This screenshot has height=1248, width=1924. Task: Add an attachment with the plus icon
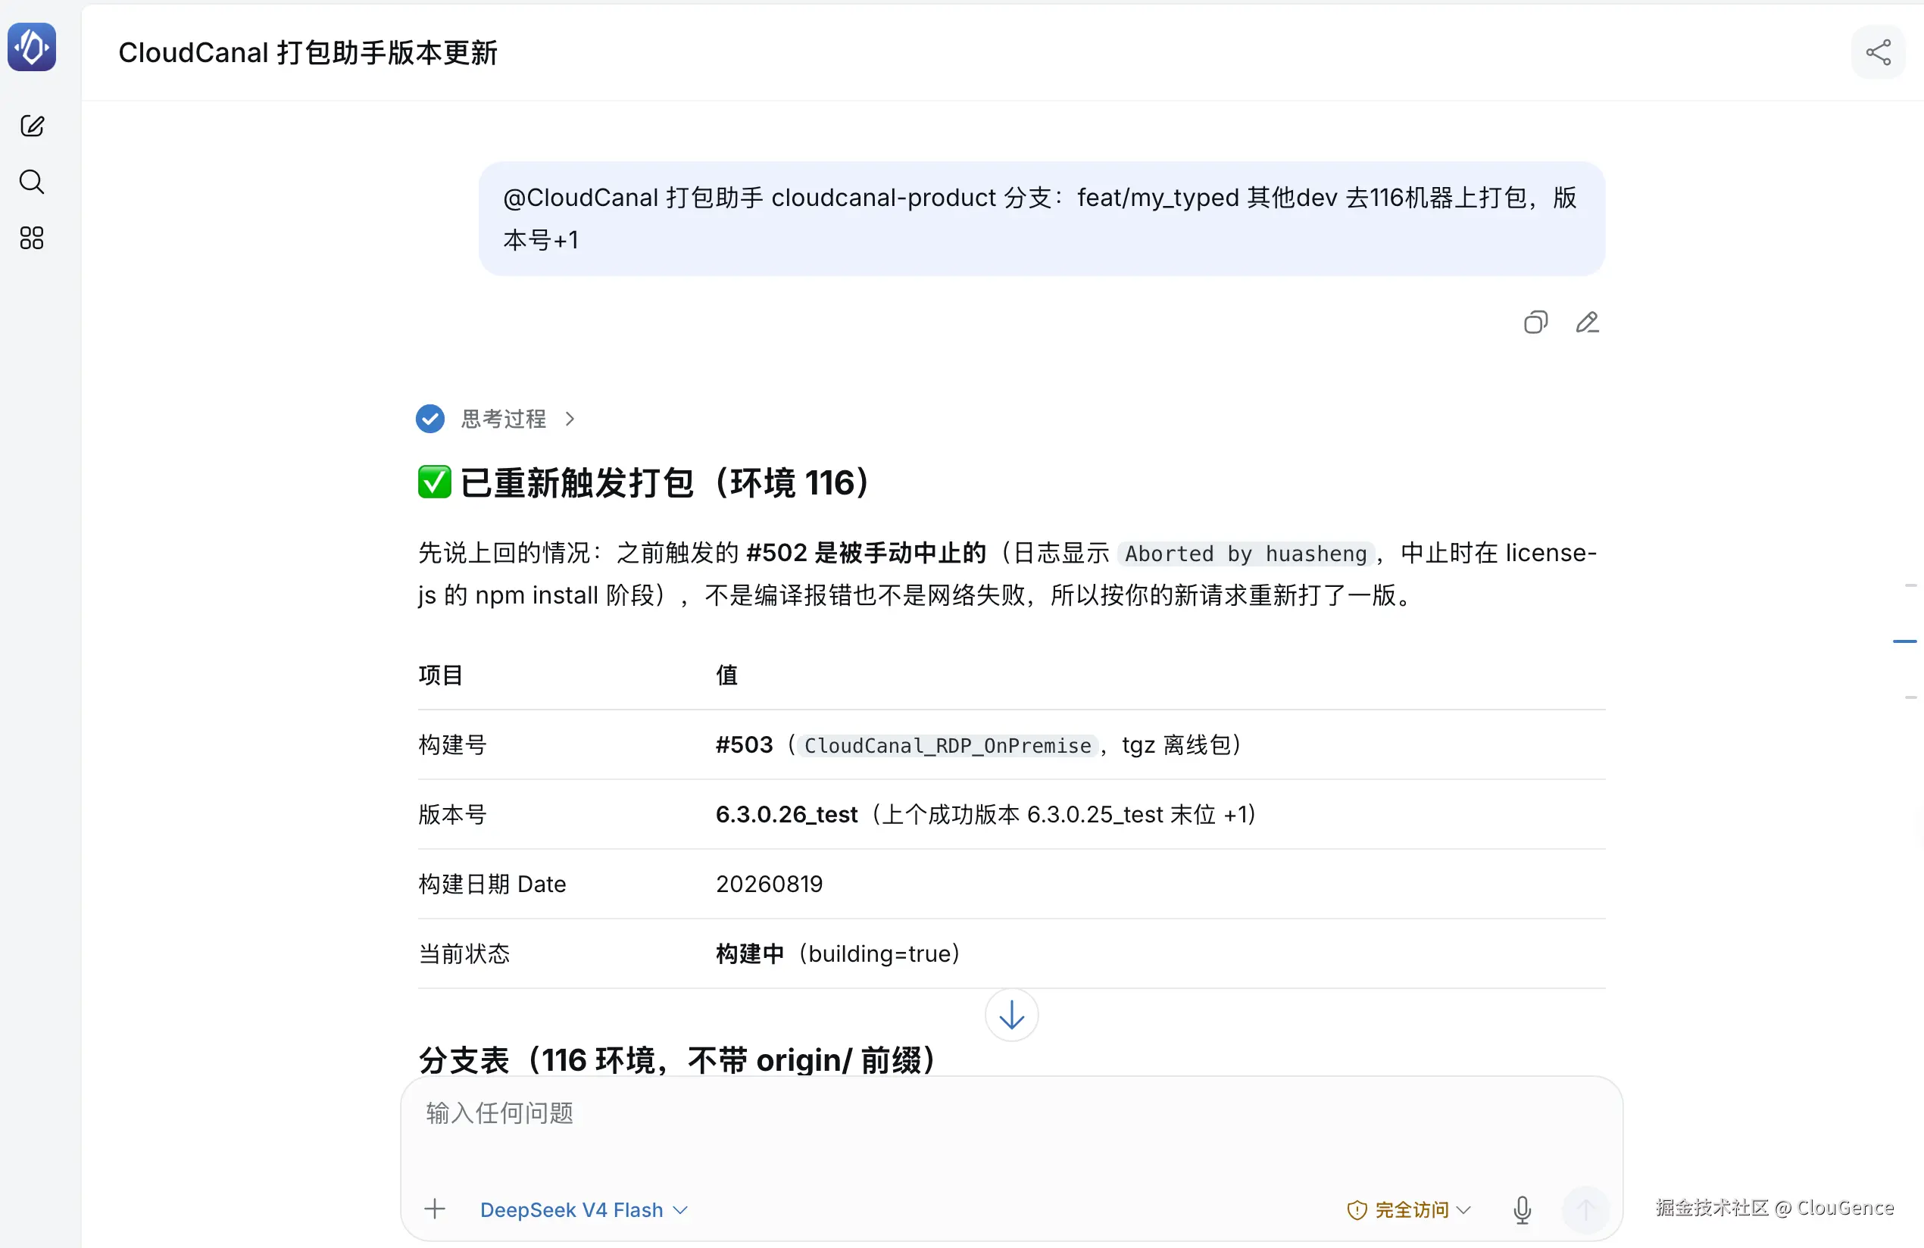(435, 1209)
